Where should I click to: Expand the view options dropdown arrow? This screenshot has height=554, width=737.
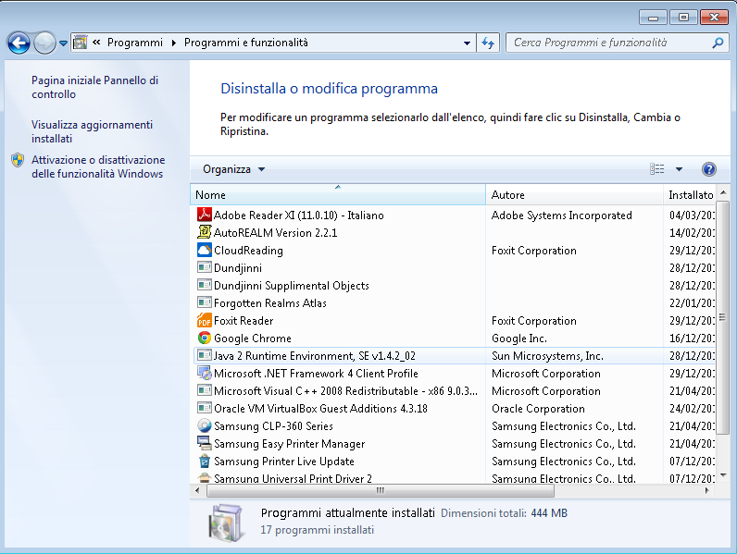point(679,169)
